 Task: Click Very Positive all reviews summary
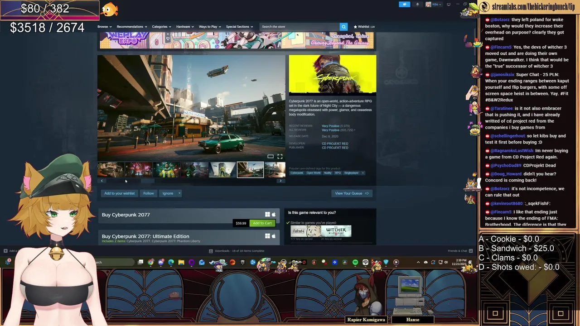pyautogui.click(x=330, y=130)
